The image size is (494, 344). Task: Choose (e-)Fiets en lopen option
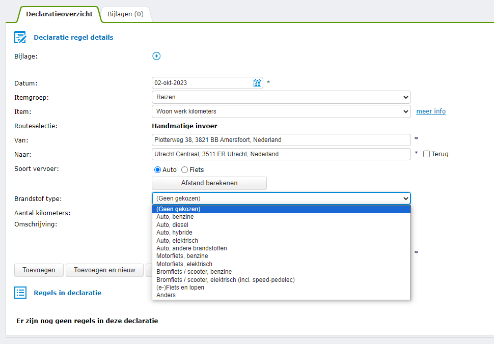pos(180,288)
